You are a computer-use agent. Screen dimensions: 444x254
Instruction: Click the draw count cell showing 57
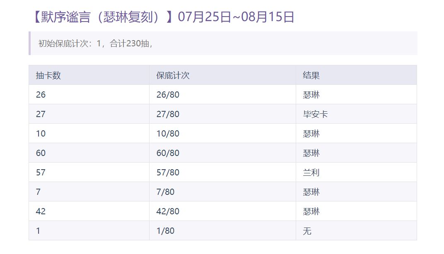tap(89, 172)
